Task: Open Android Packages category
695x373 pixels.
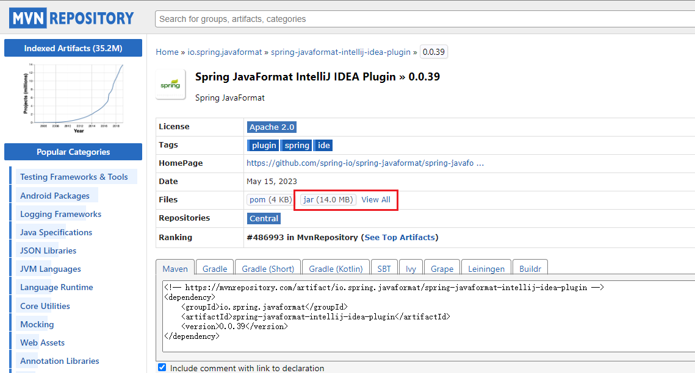Action: pos(54,196)
